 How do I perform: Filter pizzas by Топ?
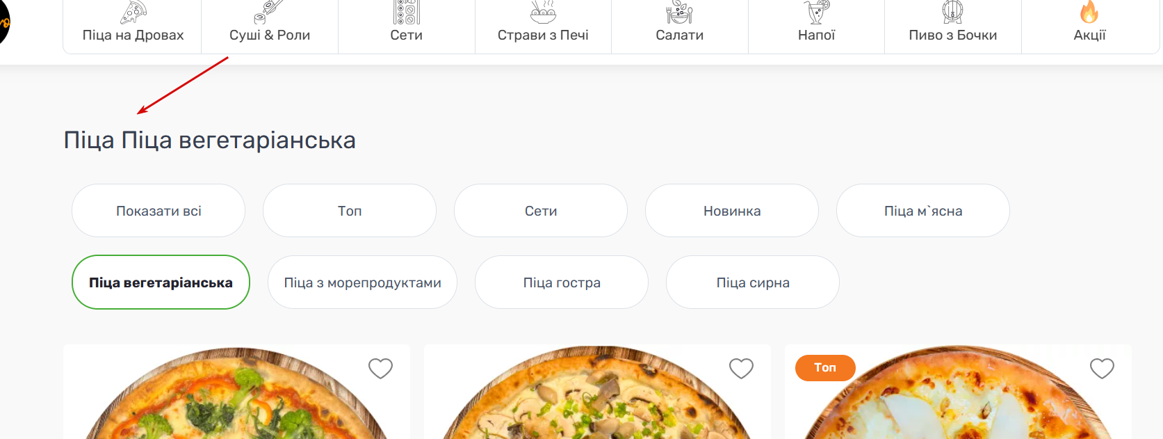(x=350, y=211)
